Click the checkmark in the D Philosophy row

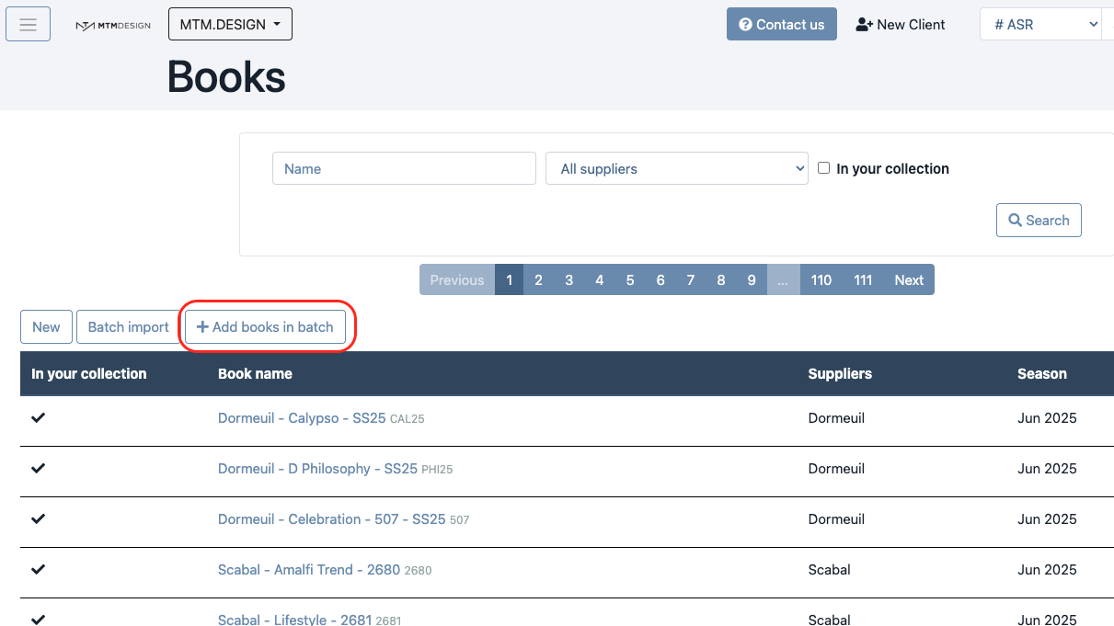pyautogui.click(x=38, y=468)
